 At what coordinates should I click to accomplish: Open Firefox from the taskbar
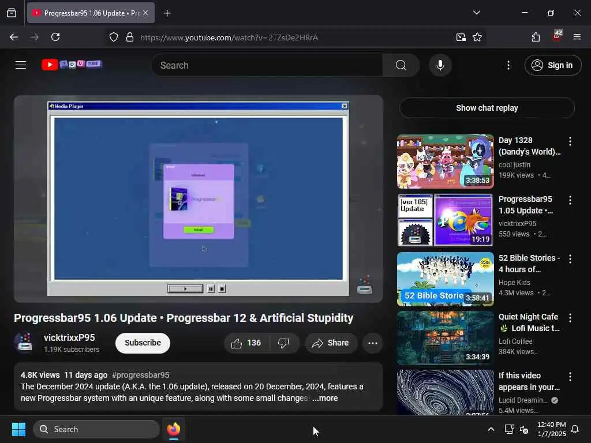pyautogui.click(x=173, y=429)
